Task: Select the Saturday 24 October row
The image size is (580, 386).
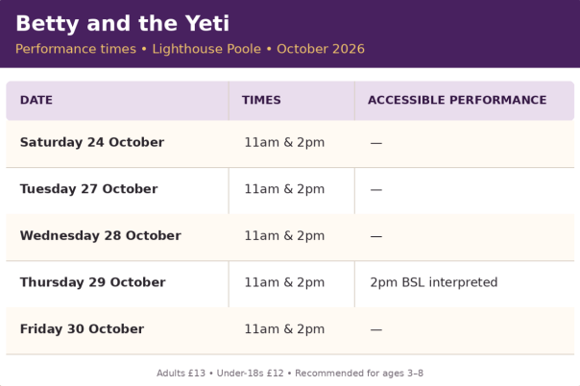Action: tap(290, 144)
